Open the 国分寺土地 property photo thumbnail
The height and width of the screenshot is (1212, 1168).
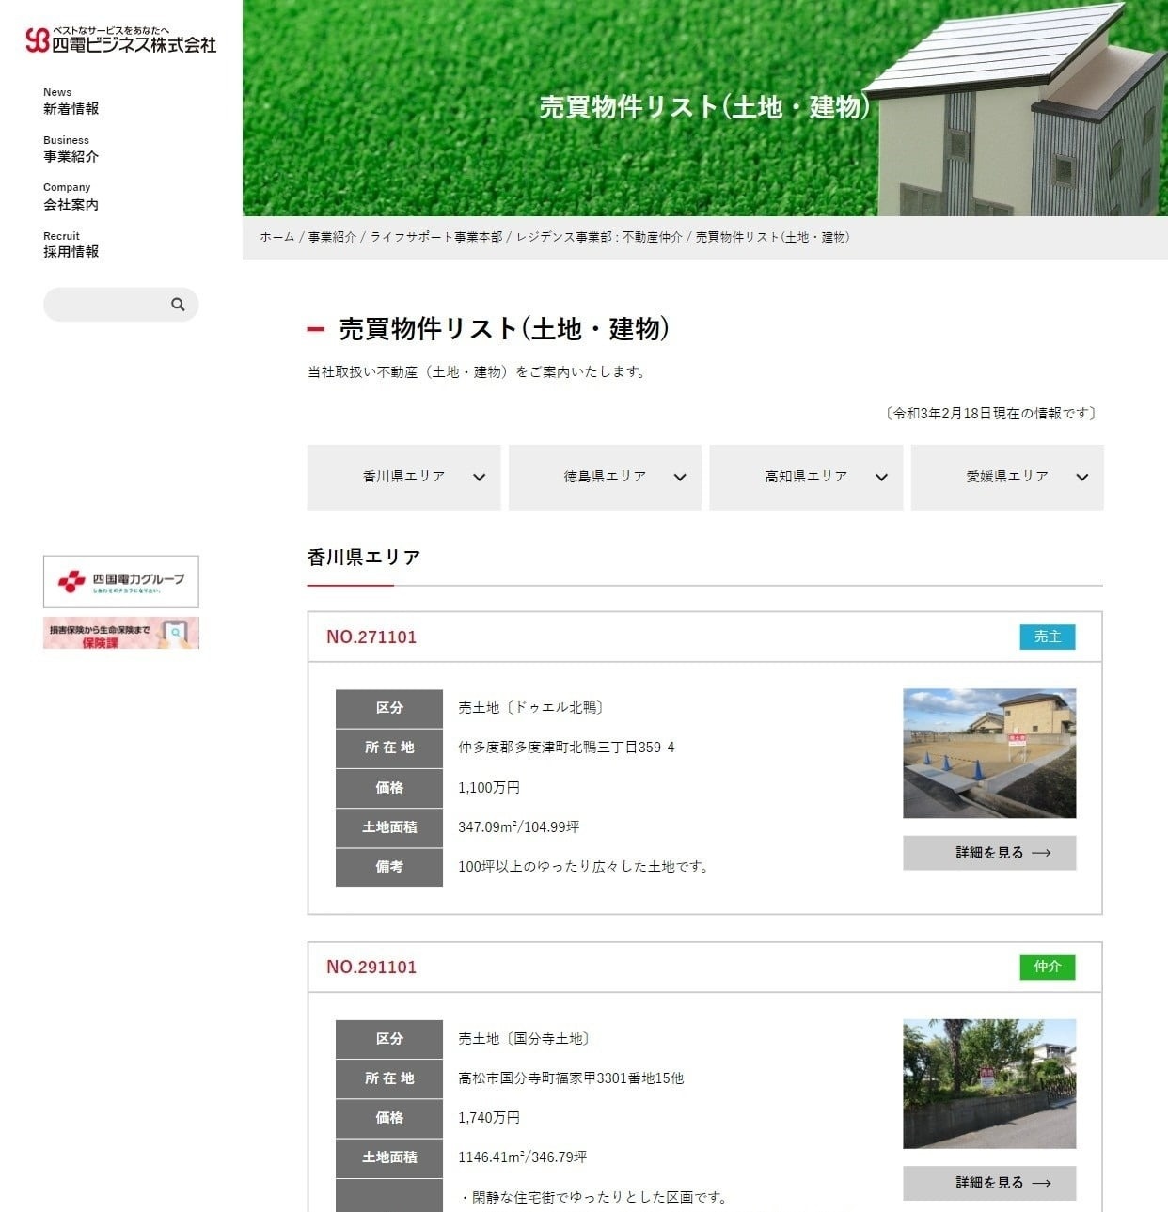989,1084
